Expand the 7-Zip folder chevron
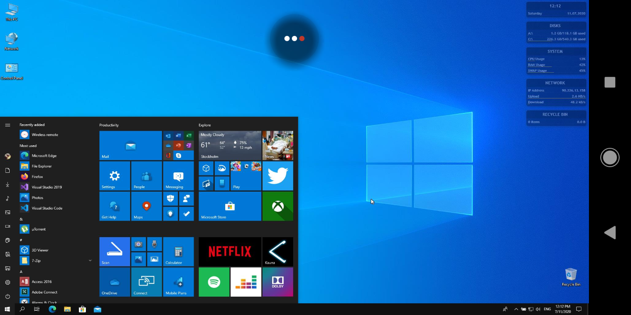The image size is (631, 315). click(90, 261)
